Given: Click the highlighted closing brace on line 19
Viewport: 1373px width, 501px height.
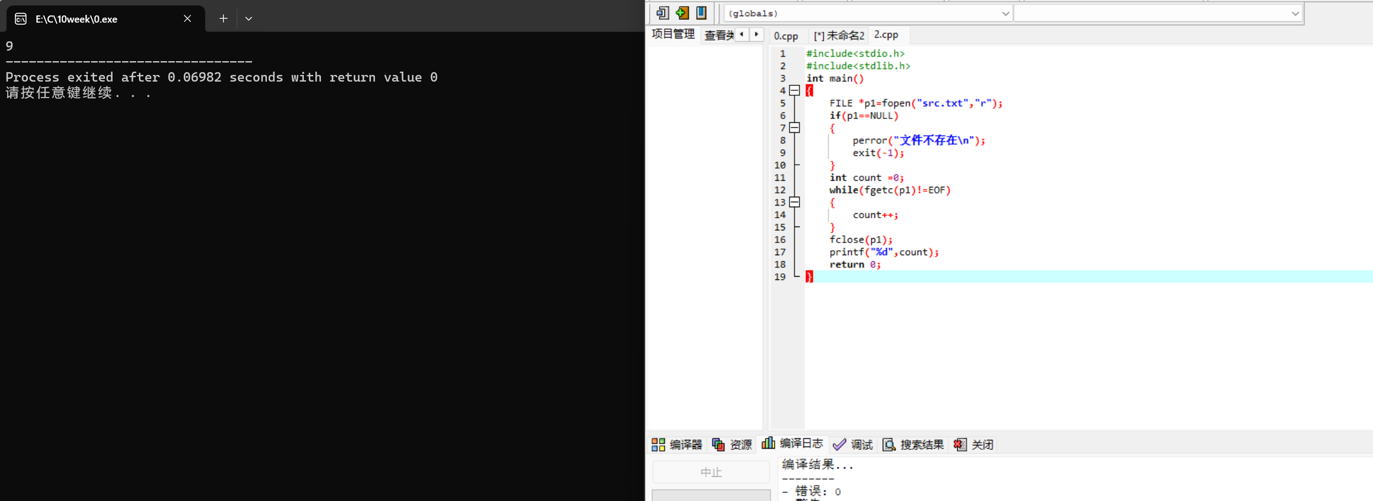Looking at the screenshot, I should click(809, 277).
